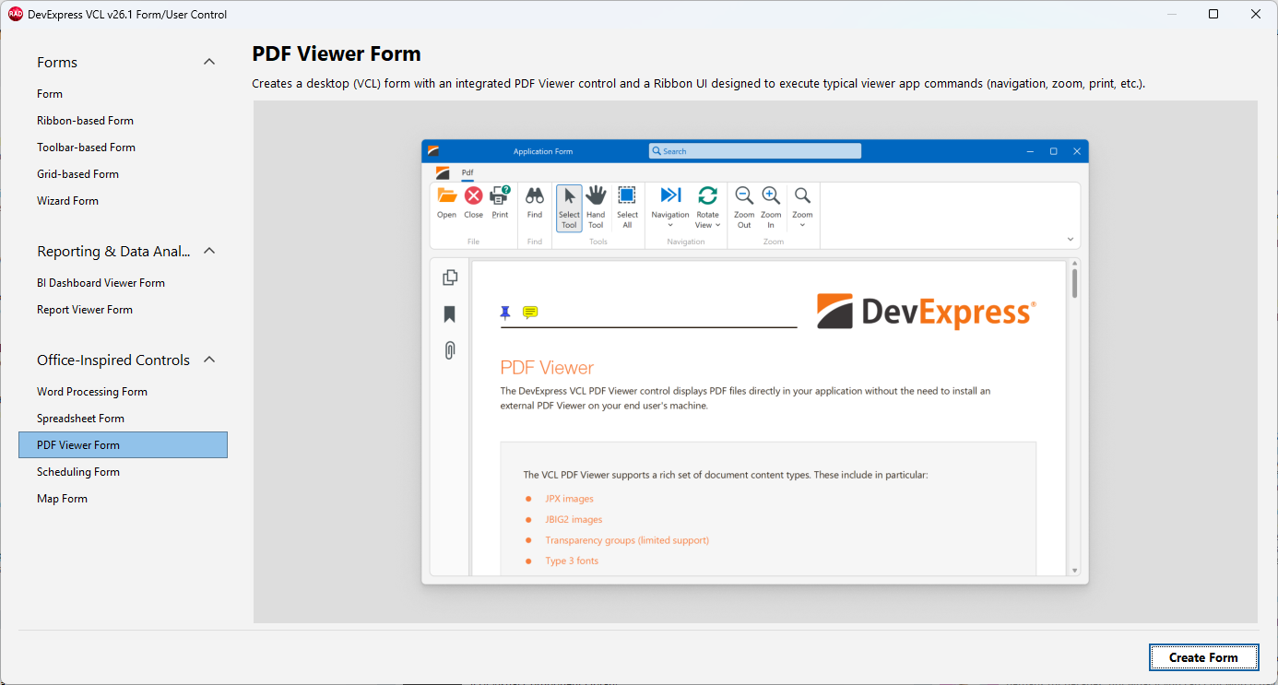Screen dimensions: 1278x685
Task: Click the 'Type 3 fonts' list entry
Action: tap(572, 561)
